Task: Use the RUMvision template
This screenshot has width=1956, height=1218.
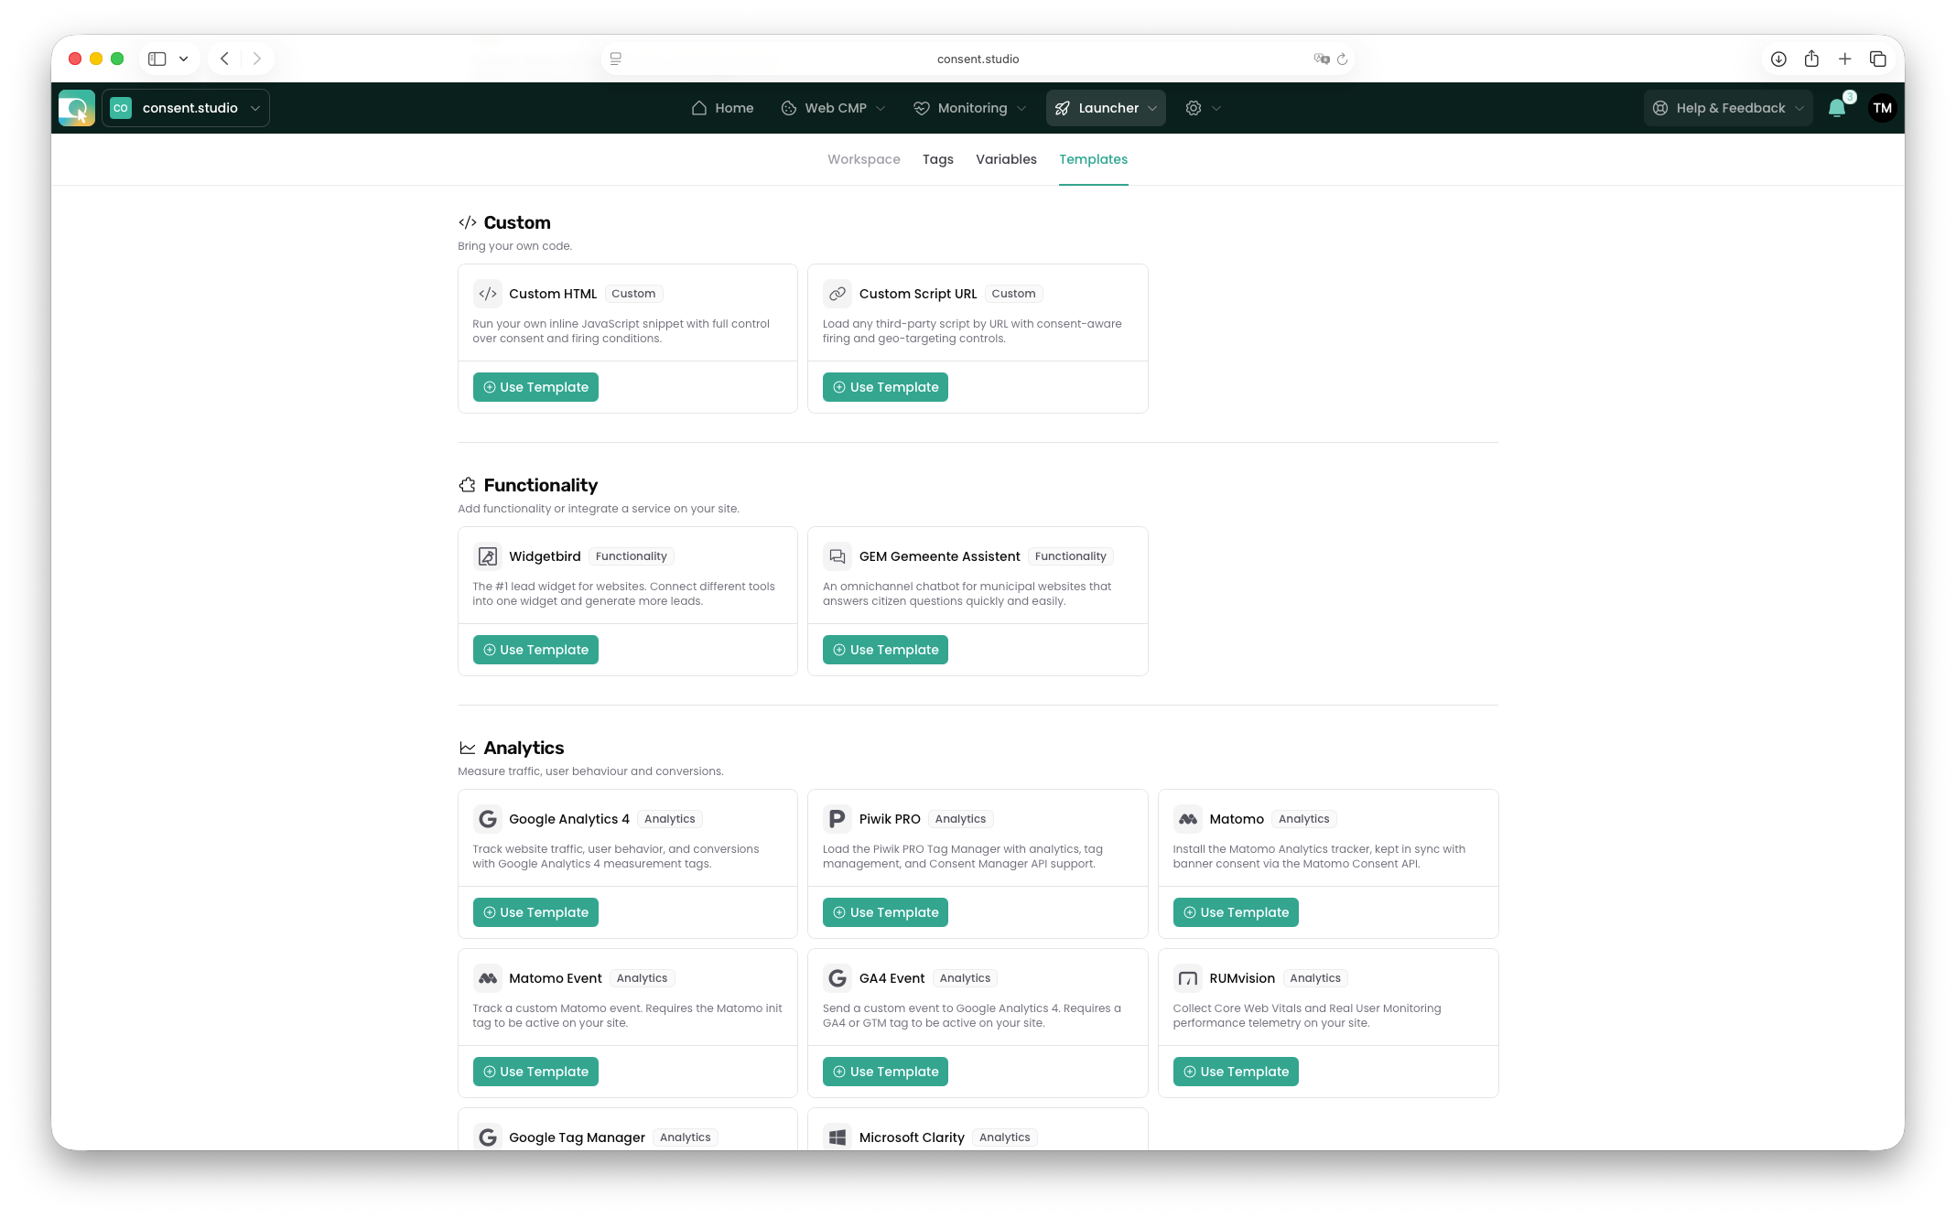Action: point(1236,1072)
